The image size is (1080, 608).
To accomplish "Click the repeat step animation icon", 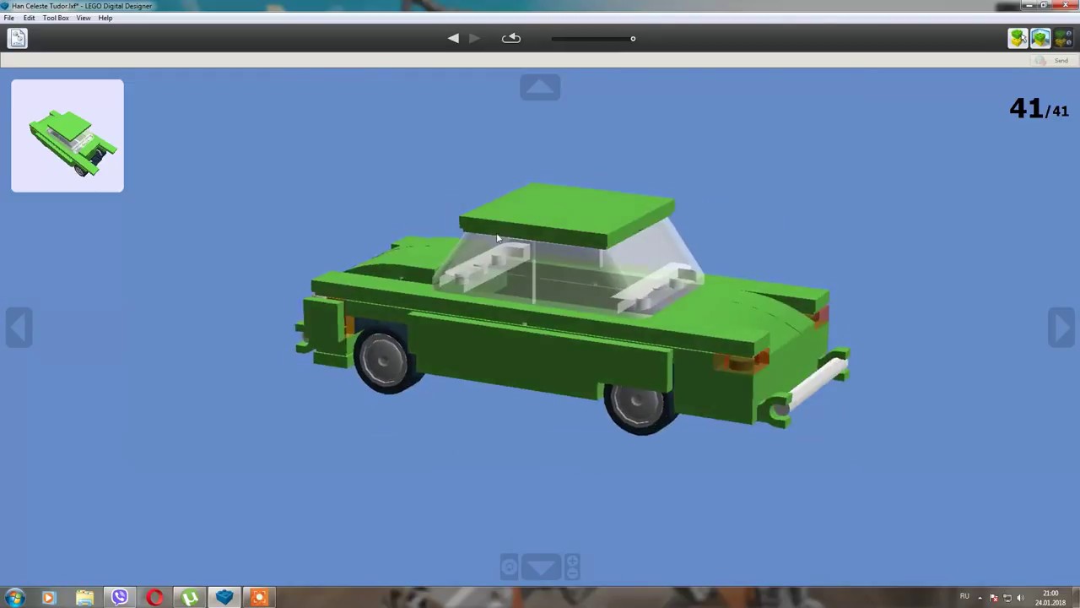I will pos(511,38).
